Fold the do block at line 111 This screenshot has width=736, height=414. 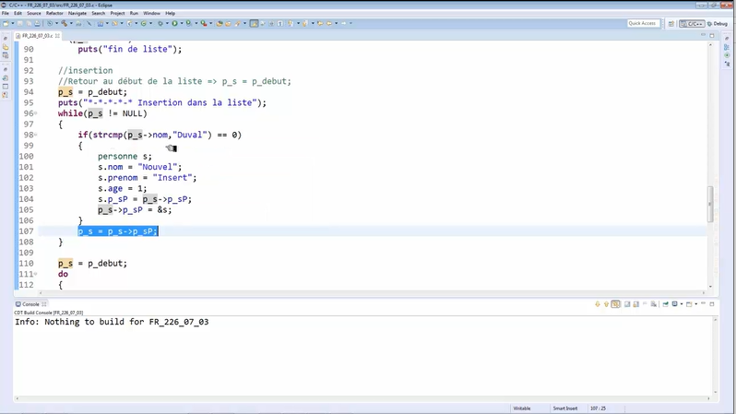[x=36, y=274]
